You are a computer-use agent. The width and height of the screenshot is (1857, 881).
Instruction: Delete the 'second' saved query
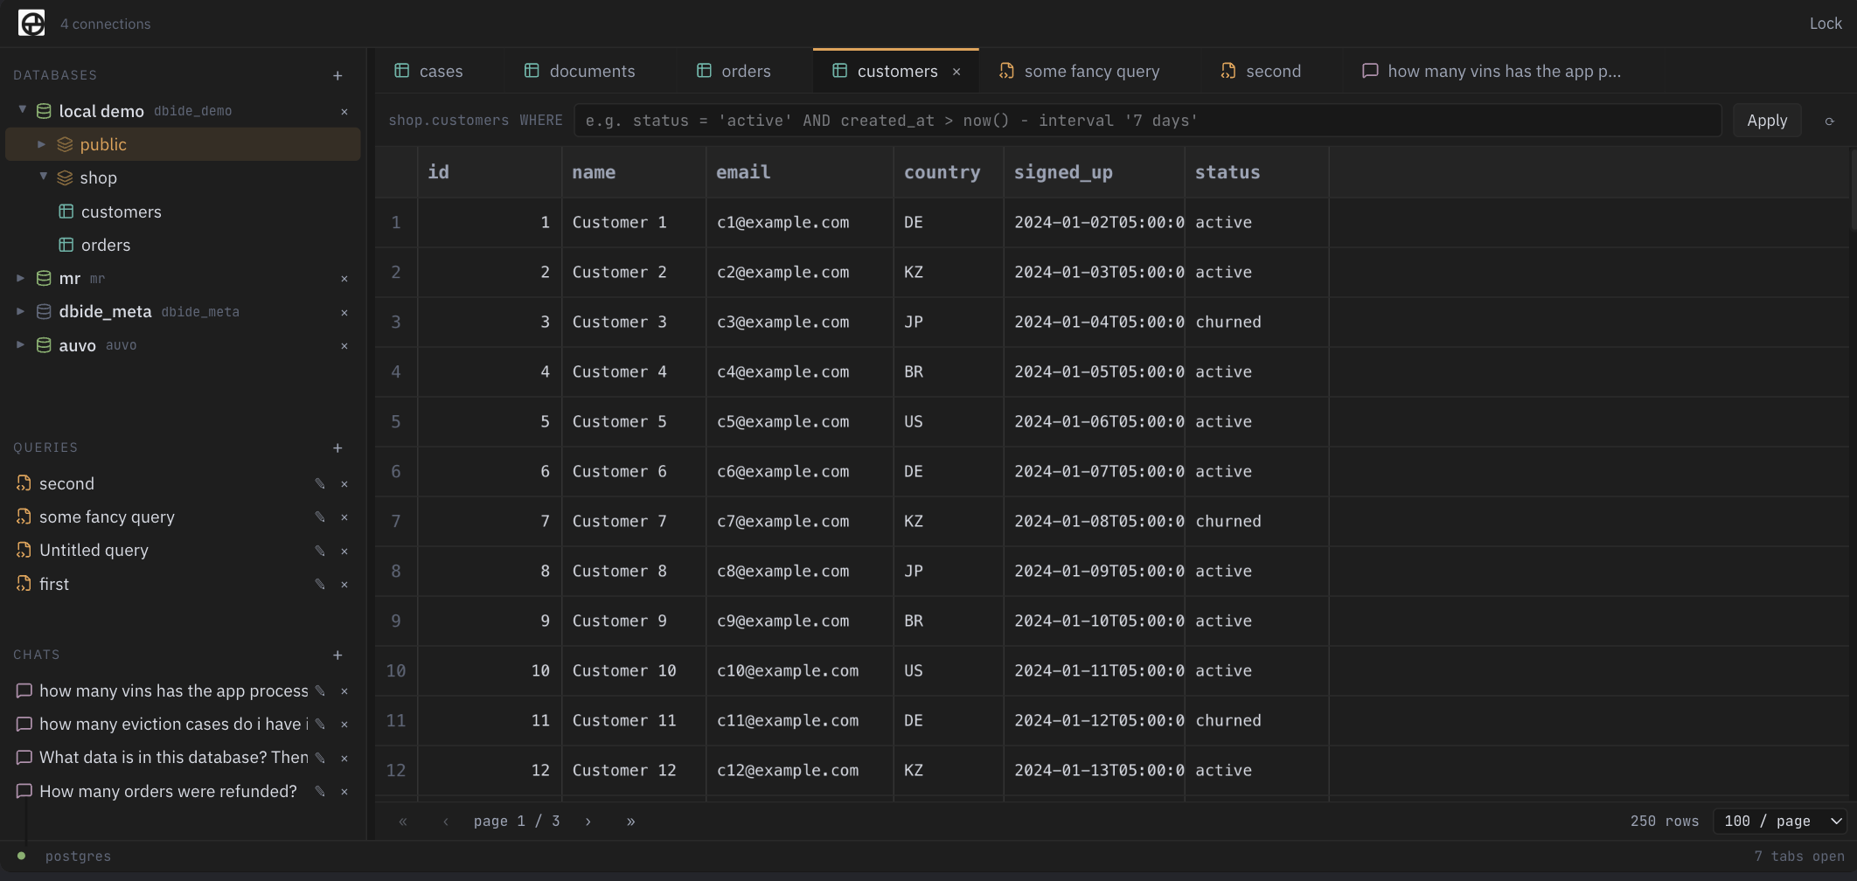pos(344,484)
